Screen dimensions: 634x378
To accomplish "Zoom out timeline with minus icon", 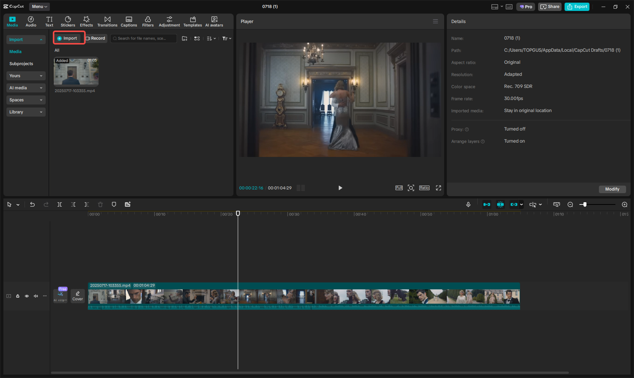I will (570, 204).
